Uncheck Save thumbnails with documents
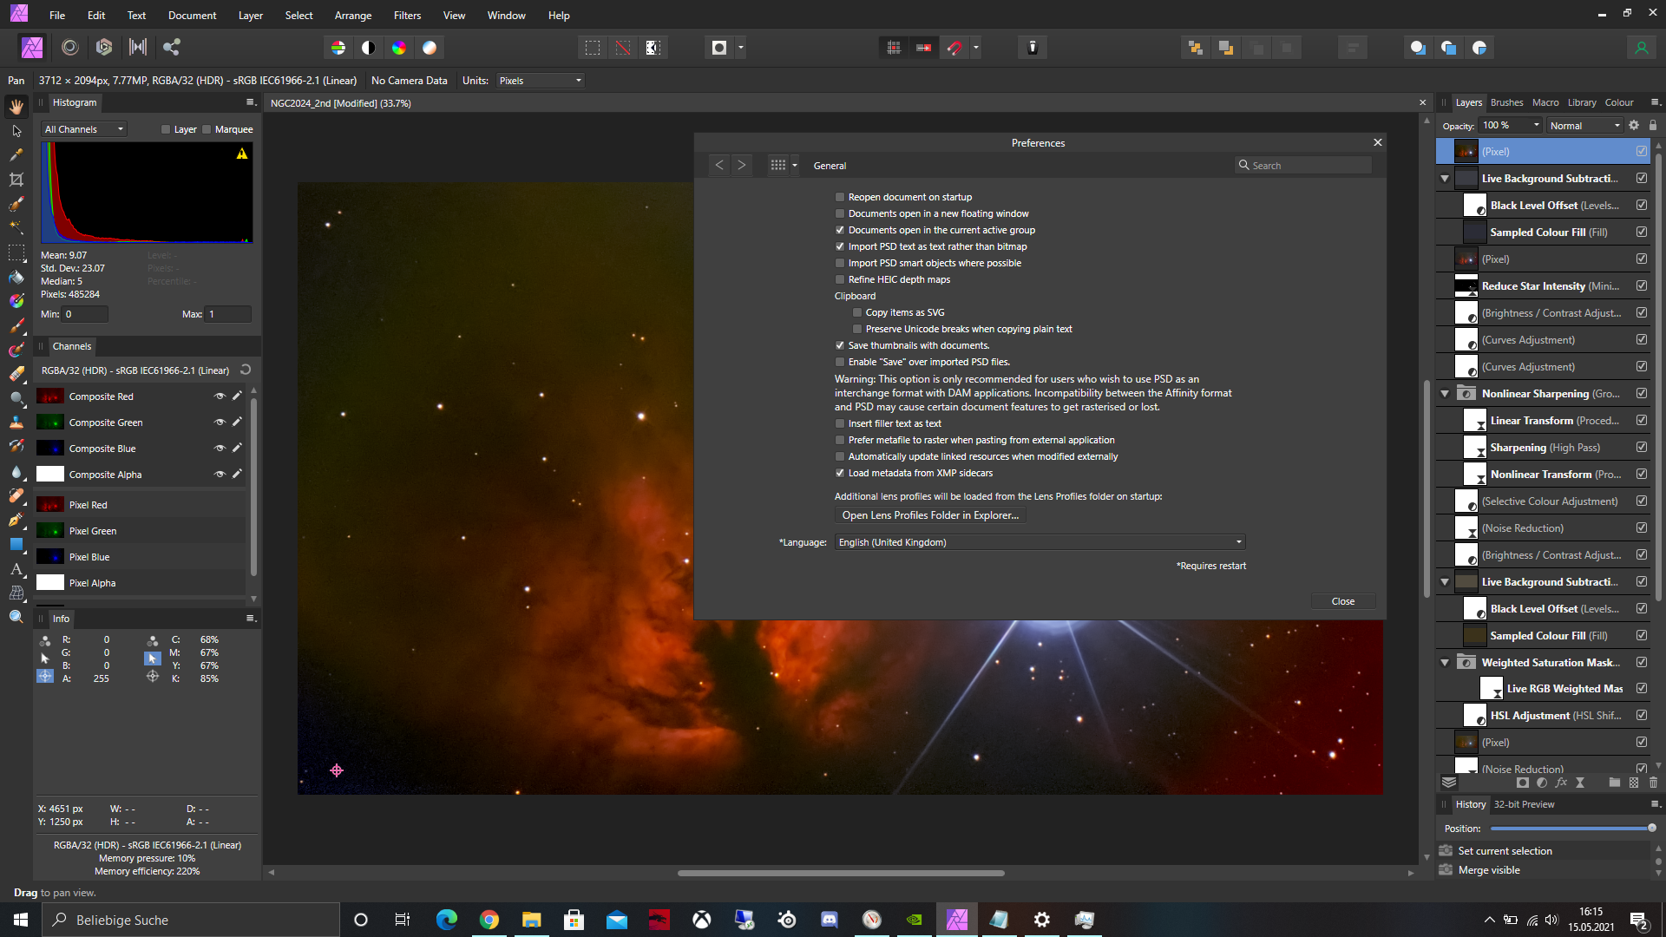This screenshot has height=937, width=1666. [x=839, y=345]
